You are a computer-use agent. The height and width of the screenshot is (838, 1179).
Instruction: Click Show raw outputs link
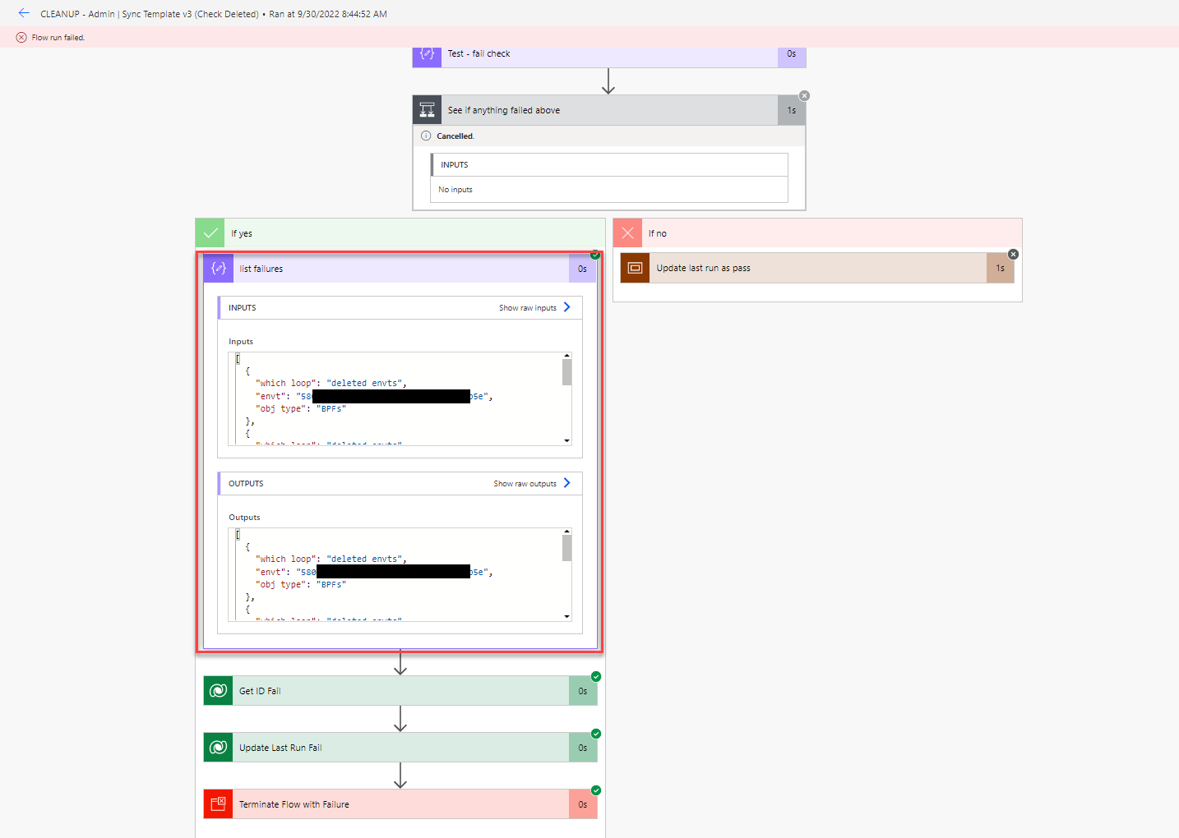point(525,484)
